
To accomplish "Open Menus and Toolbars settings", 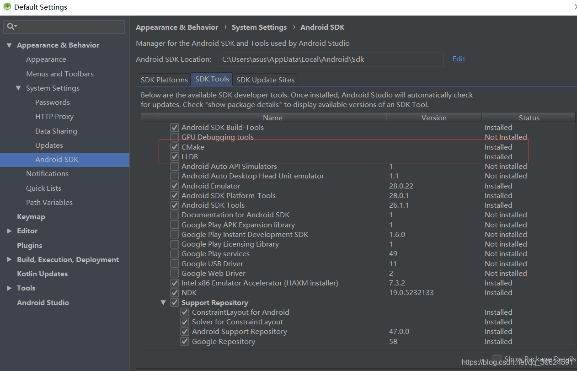I will click(60, 74).
